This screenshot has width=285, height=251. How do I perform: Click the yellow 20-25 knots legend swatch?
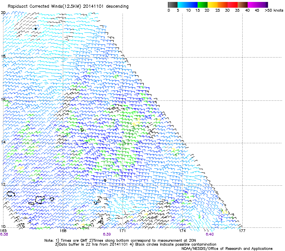point(212,5)
